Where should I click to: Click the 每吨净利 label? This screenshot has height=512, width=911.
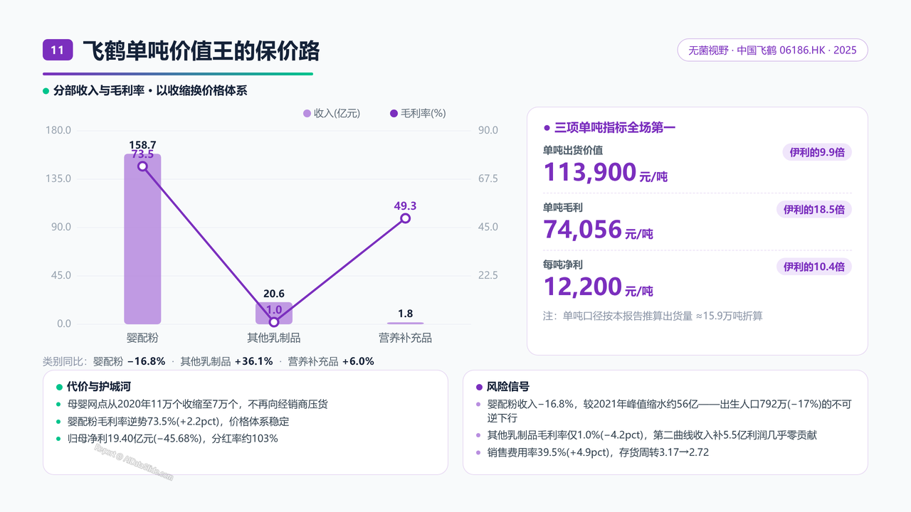click(x=563, y=265)
